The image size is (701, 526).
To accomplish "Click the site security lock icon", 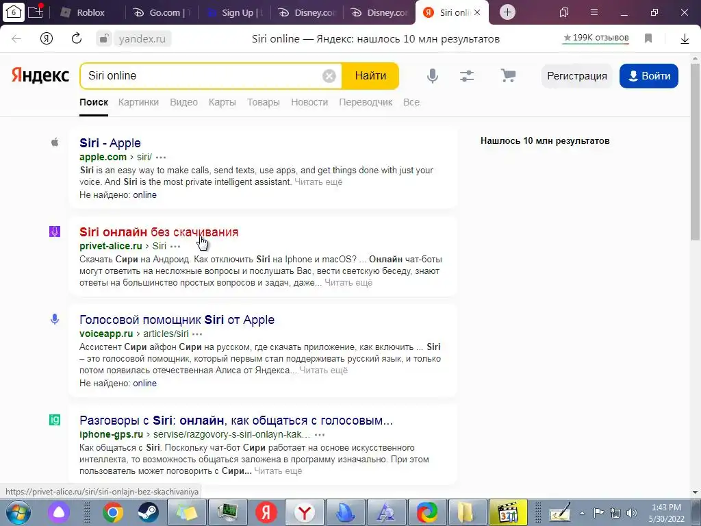I will tap(104, 38).
